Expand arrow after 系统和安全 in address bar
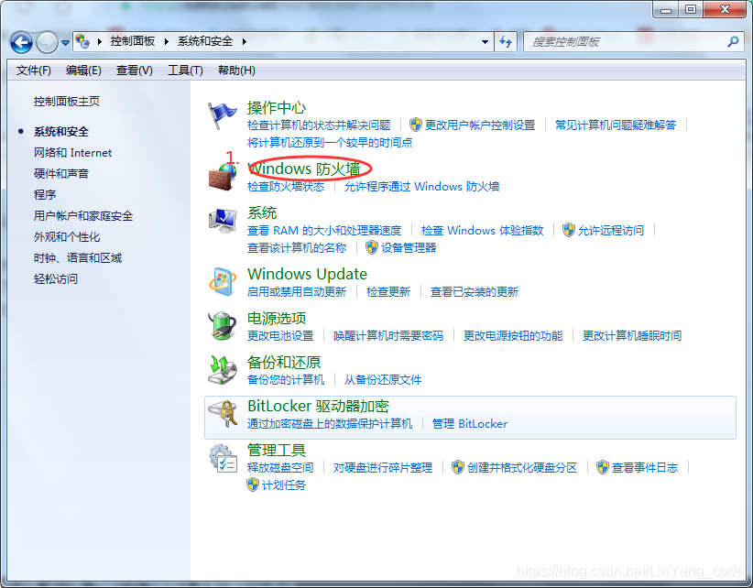753x588 pixels. pos(245,42)
